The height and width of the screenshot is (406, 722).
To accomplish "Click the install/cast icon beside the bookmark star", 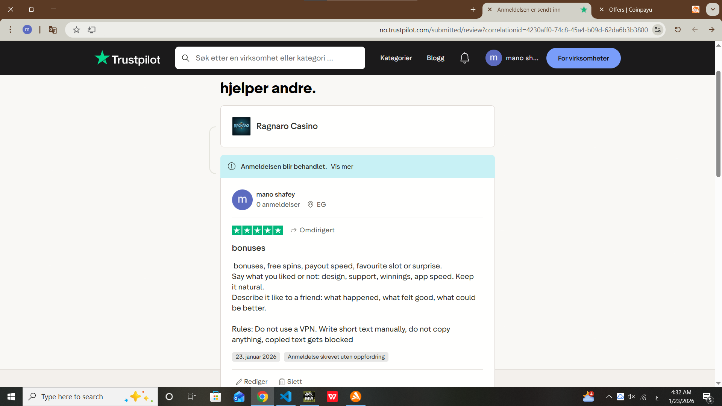I will pyautogui.click(x=92, y=30).
